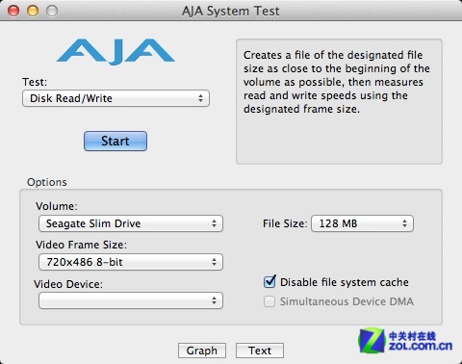Open the Video Frame Size dropdown

(131, 262)
